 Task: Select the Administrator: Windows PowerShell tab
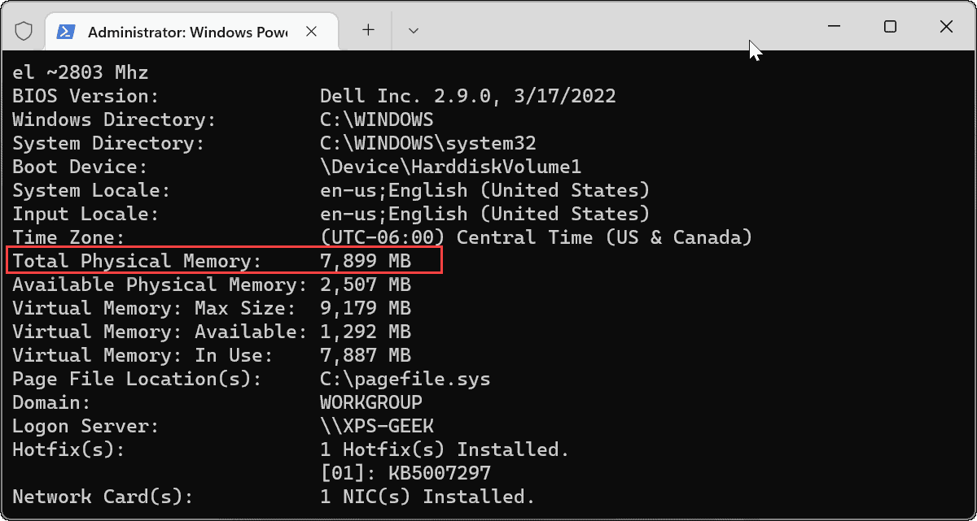pyautogui.click(x=190, y=32)
